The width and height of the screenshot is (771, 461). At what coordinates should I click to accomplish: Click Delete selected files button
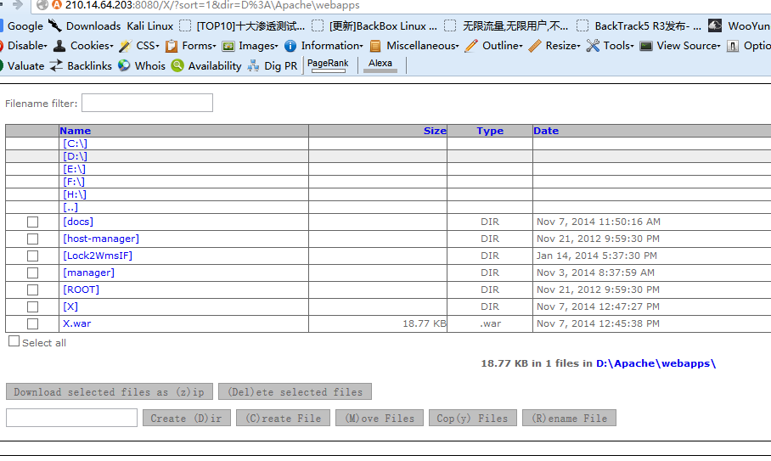coord(295,391)
